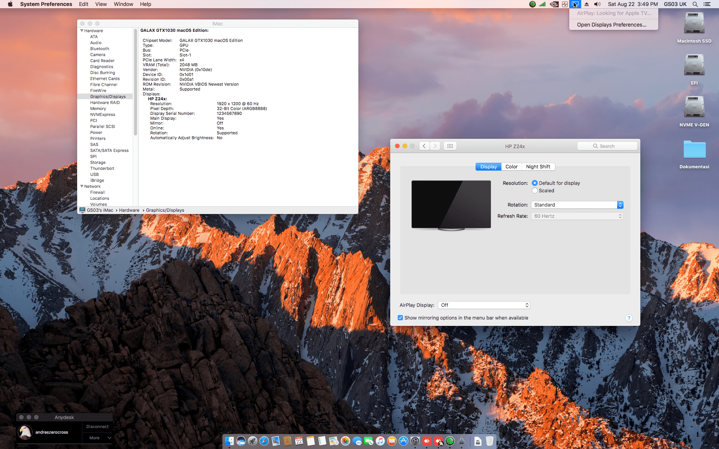
Task: Disconnect the Anydesk session
Action: point(97,427)
